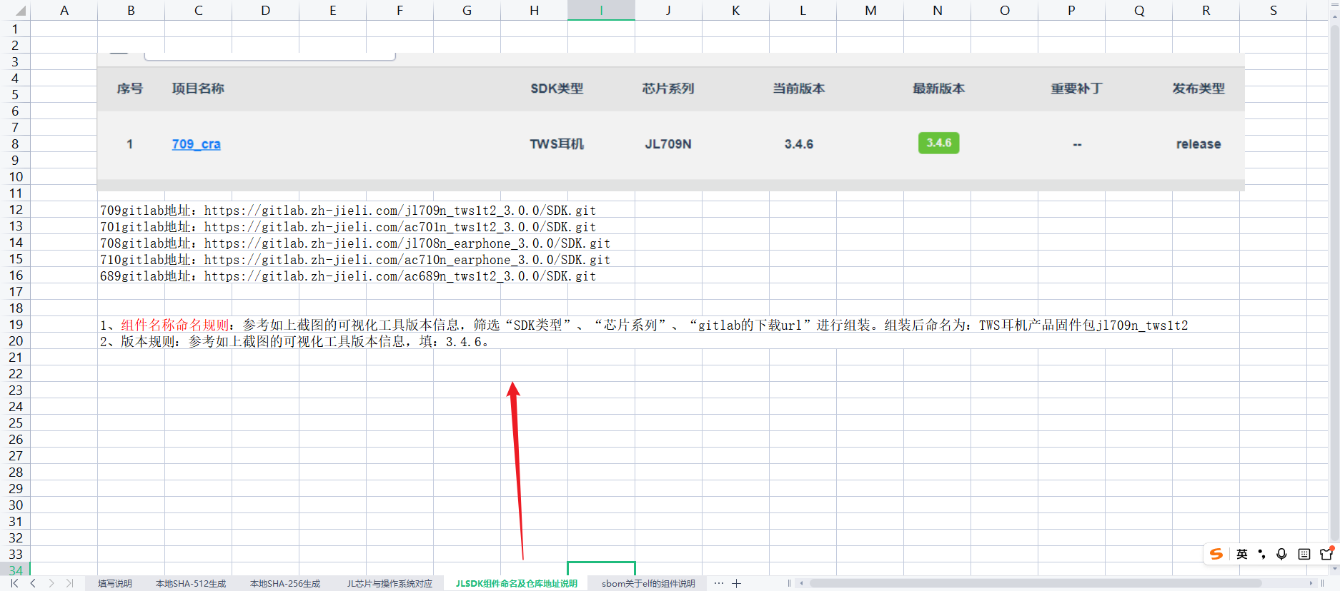Select the JLSDK组件命名及仓库地址说明 sheet tab
Screen dimensions: 1340x591
click(516, 583)
